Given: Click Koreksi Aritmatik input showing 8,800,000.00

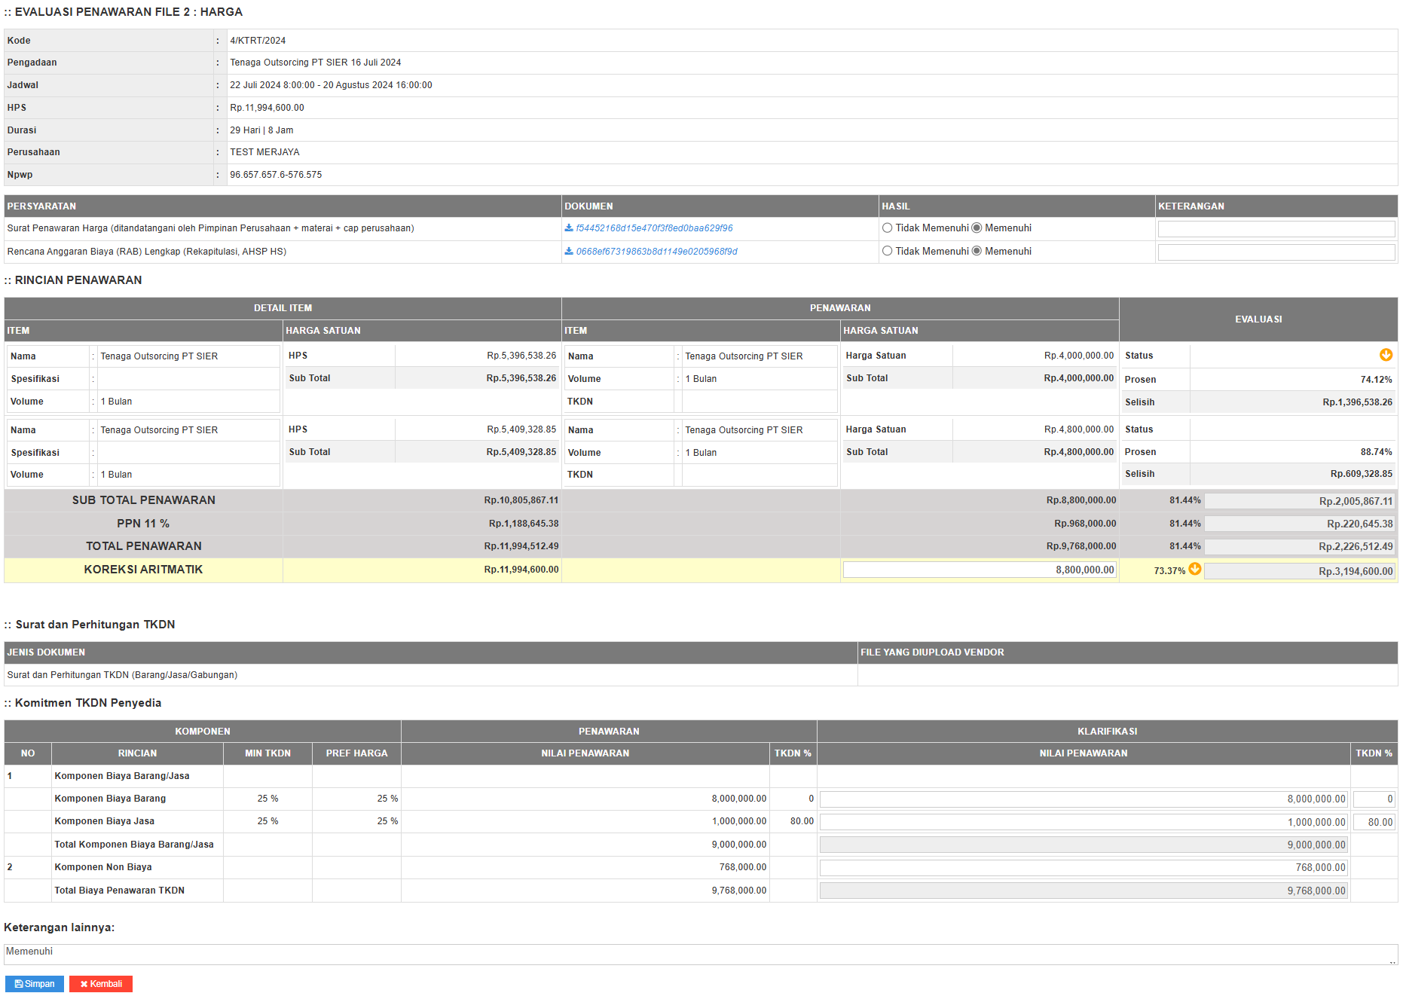Looking at the screenshot, I should [979, 570].
